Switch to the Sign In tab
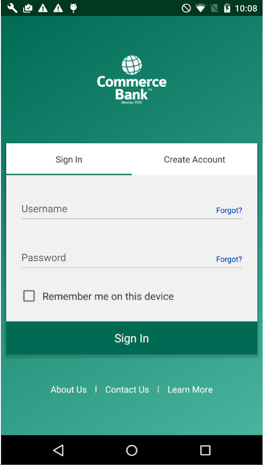This screenshot has height=465, width=263. 69,159
